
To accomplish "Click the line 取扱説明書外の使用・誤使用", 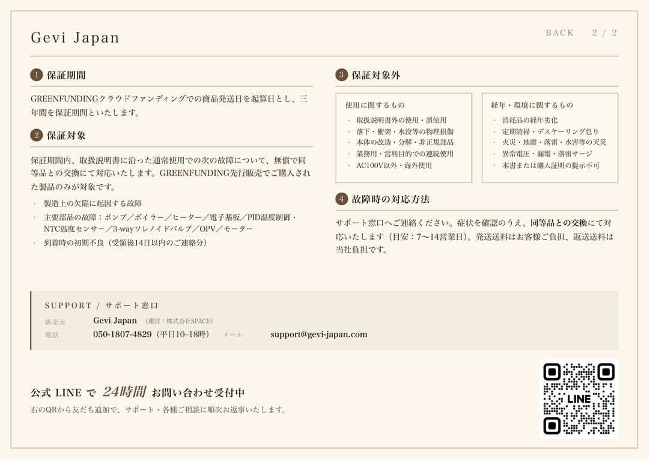I will point(401,120).
